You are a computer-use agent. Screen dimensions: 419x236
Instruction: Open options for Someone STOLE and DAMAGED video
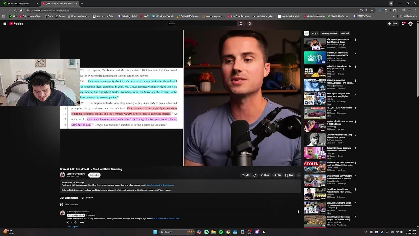pyautogui.click(x=355, y=163)
